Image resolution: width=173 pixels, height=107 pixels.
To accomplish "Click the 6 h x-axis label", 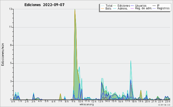I will [x=53, y=102].
